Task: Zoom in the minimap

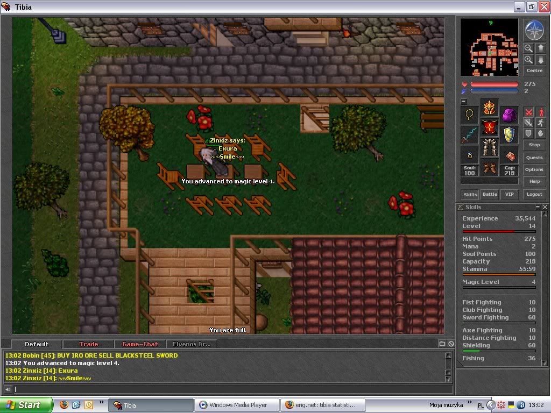Action: (528, 60)
